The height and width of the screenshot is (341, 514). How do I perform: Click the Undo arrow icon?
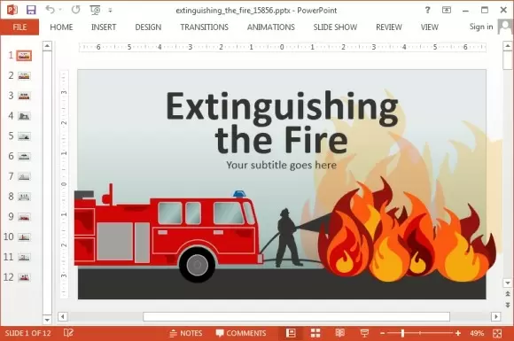coord(51,10)
